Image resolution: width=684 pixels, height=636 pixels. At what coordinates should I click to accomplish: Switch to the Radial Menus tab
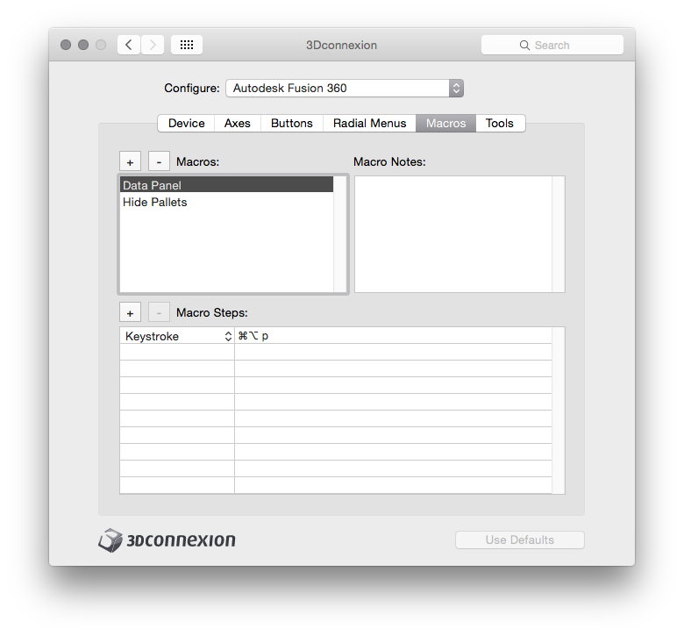[369, 123]
